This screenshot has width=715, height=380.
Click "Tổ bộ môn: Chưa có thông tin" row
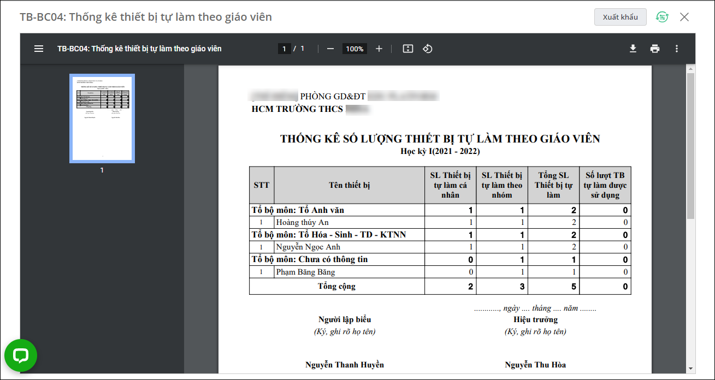440,259
